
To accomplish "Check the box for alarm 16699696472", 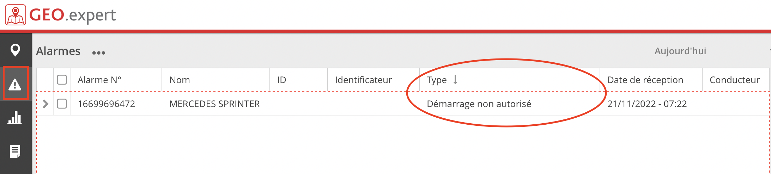I will pyautogui.click(x=62, y=104).
